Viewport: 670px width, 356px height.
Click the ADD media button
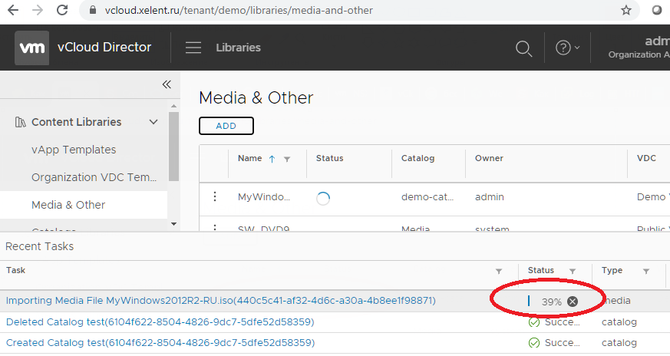[x=226, y=126]
